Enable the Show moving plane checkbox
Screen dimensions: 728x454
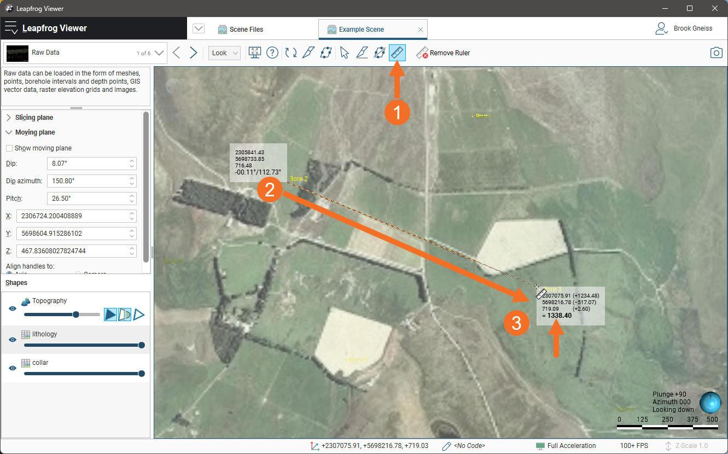[x=9, y=148]
